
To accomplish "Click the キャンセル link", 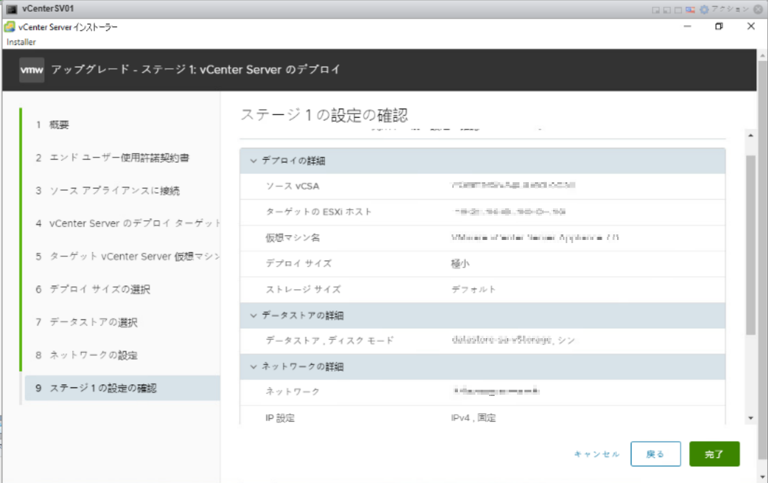I will [597, 454].
